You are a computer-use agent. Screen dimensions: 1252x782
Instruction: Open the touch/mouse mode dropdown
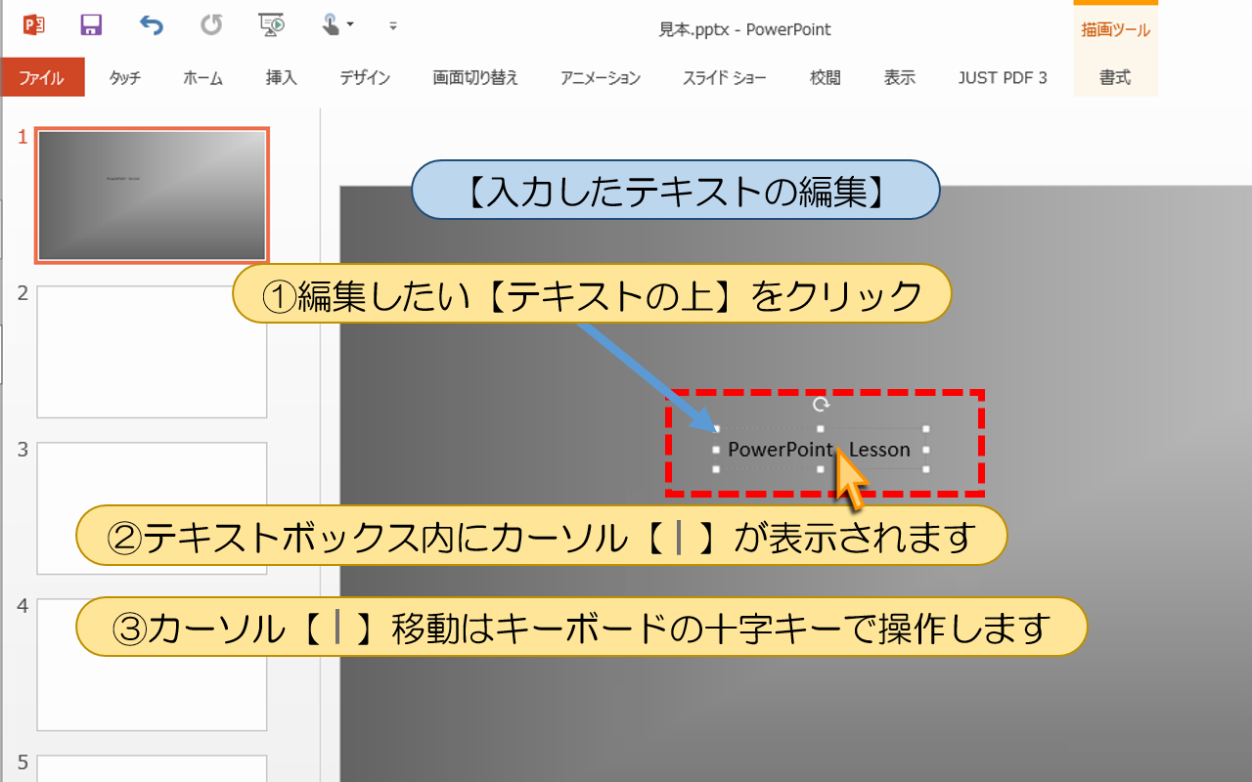337,25
